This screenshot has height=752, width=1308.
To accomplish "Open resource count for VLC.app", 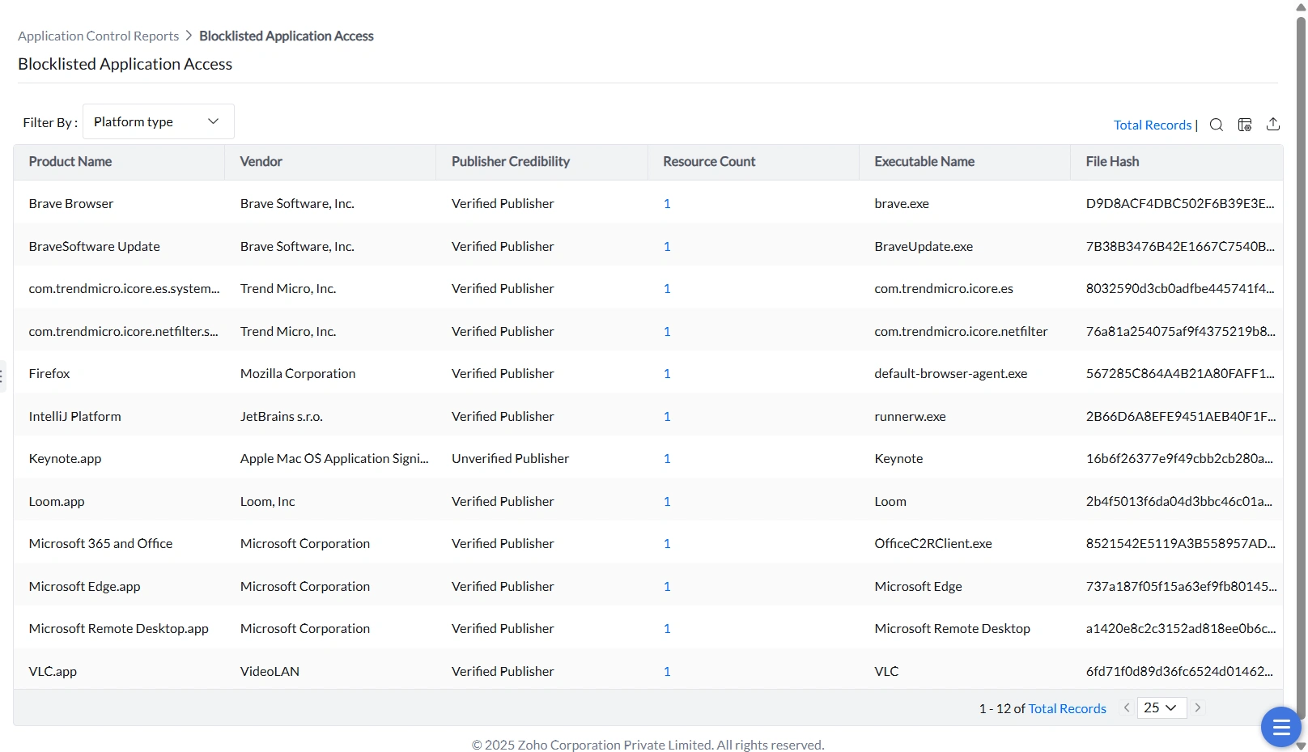I will 667,671.
